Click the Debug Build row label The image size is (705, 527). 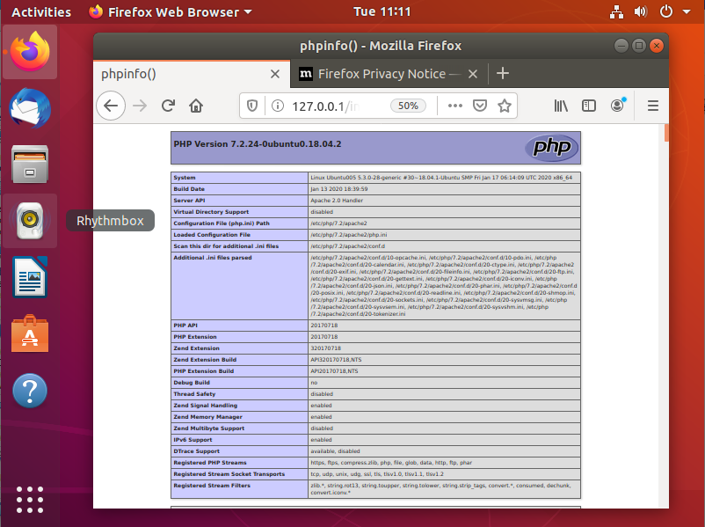point(192,383)
